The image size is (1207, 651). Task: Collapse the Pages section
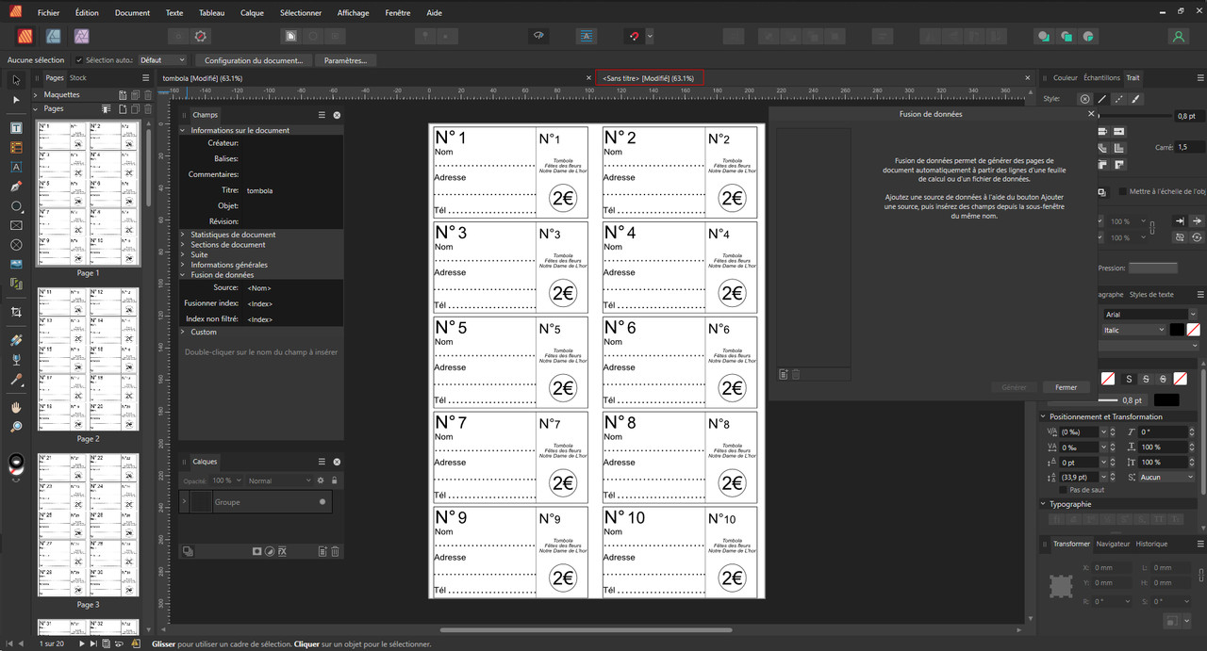(x=36, y=108)
